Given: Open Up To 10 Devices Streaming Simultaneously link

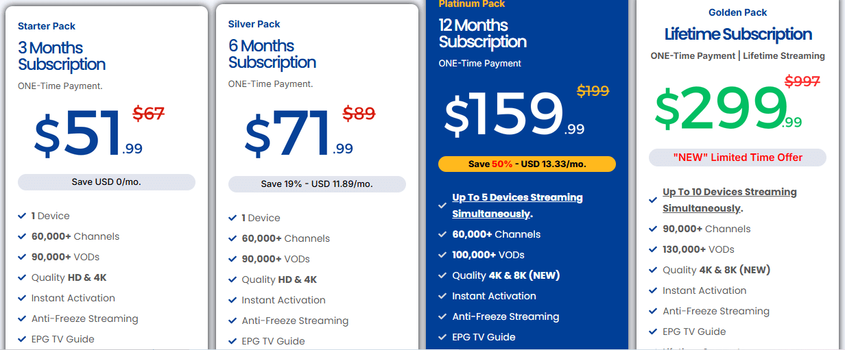Looking at the screenshot, I should pos(729,200).
